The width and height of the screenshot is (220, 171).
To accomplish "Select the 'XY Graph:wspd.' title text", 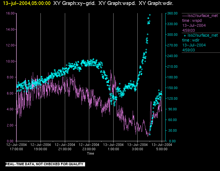I will 117,3.
